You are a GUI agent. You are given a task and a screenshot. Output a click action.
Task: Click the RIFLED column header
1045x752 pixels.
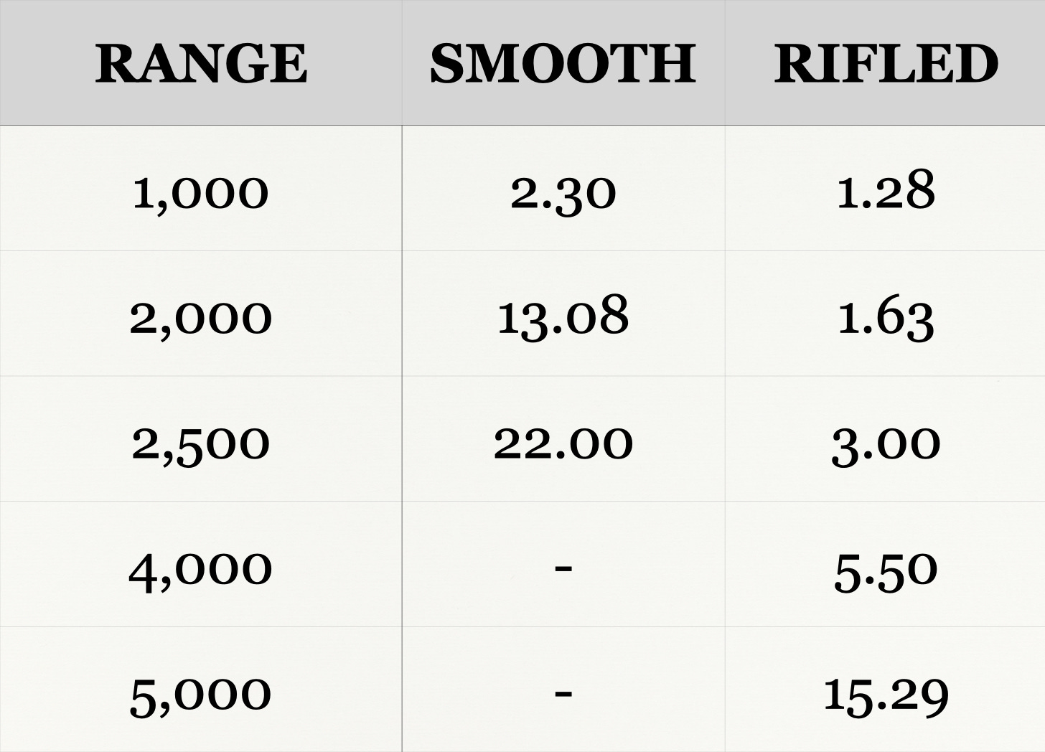pos(885,63)
